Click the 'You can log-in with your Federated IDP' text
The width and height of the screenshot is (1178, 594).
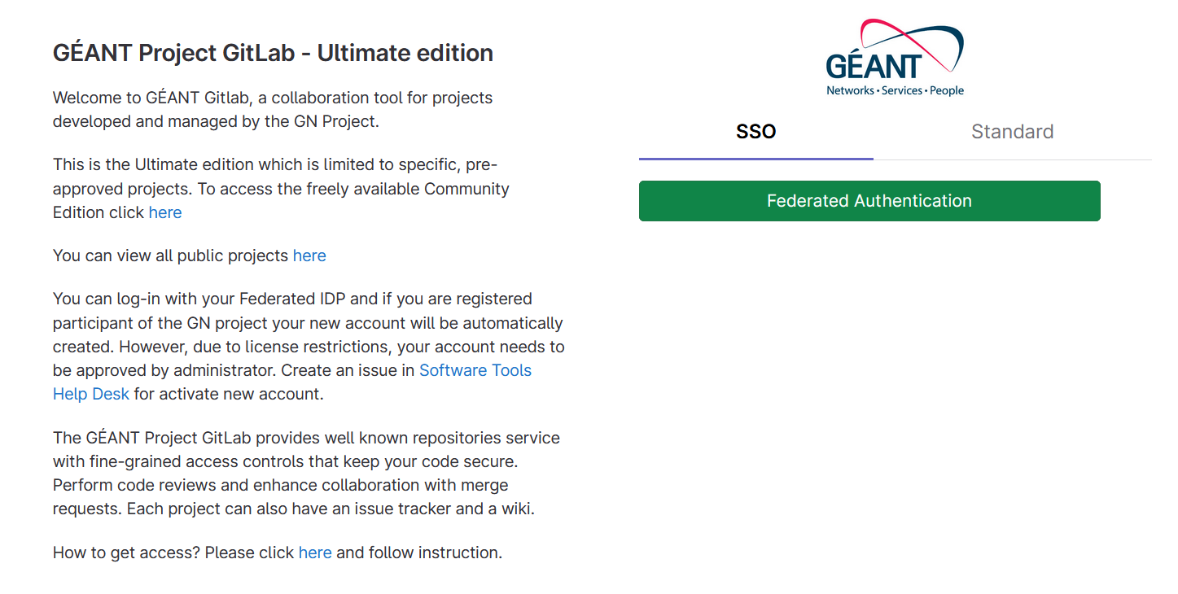pos(309,346)
